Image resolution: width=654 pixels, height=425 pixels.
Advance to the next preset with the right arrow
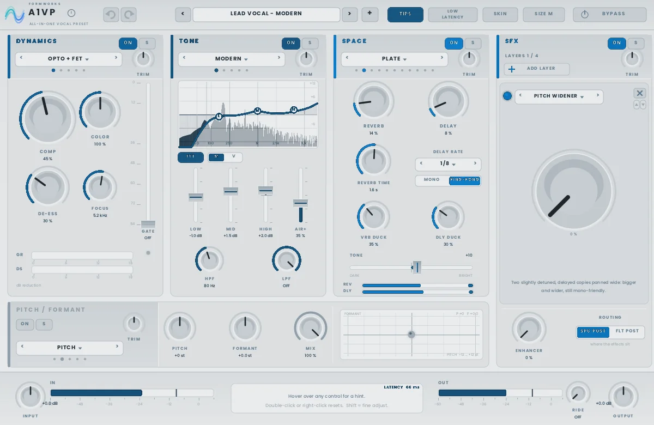point(349,14)
